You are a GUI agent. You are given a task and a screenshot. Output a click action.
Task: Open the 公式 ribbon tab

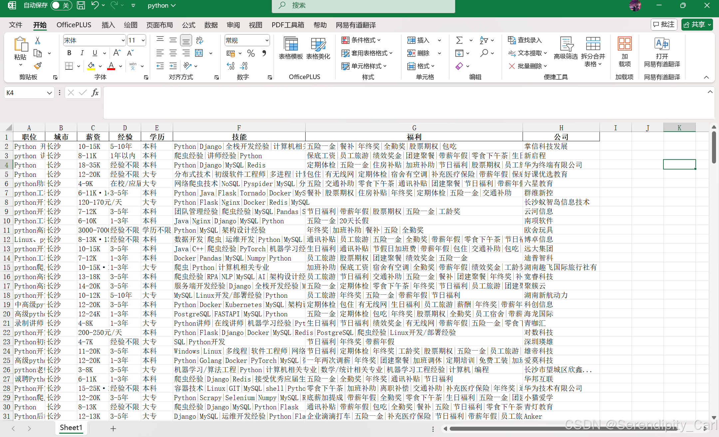tap(188, 25)
